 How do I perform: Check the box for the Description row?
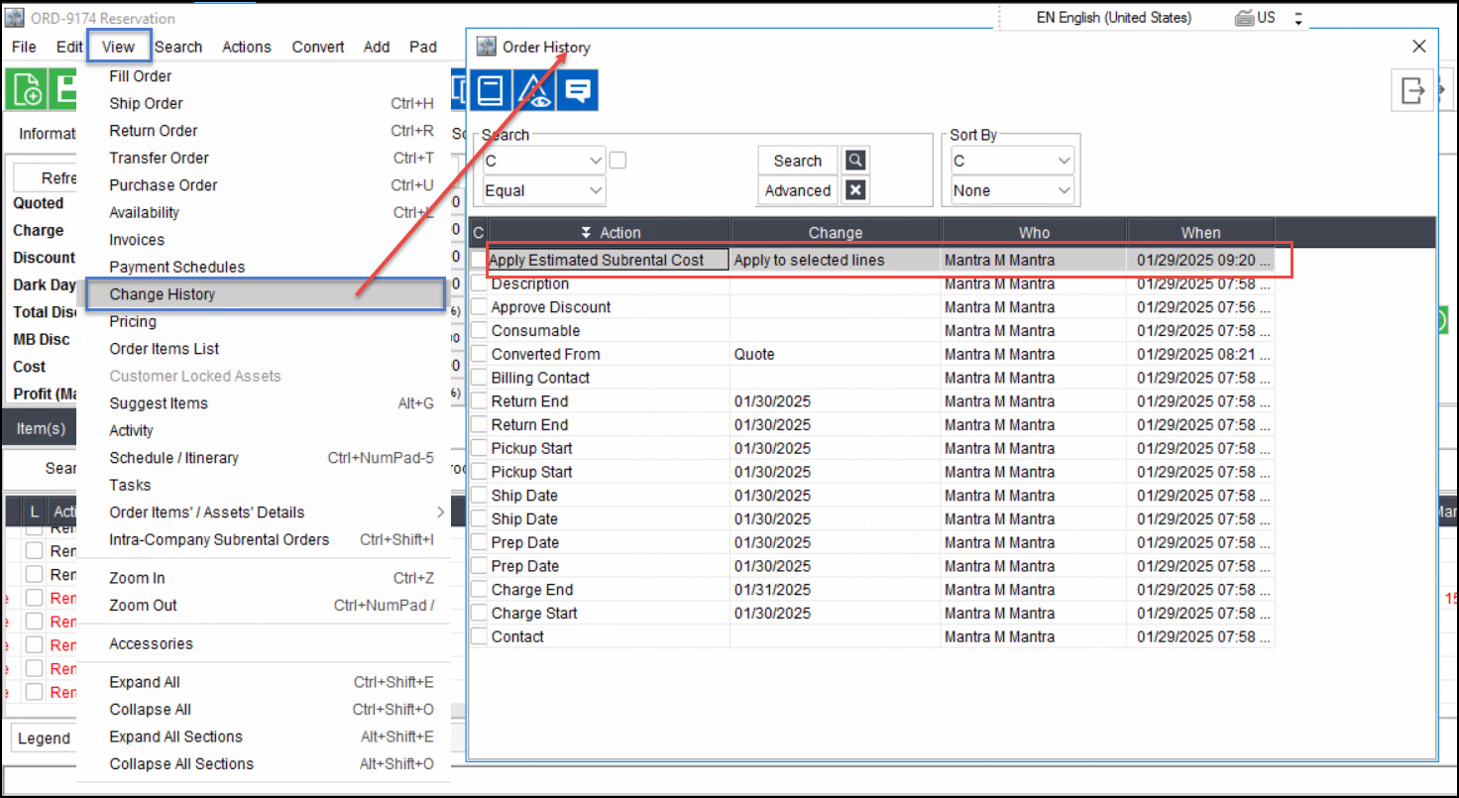480,285
